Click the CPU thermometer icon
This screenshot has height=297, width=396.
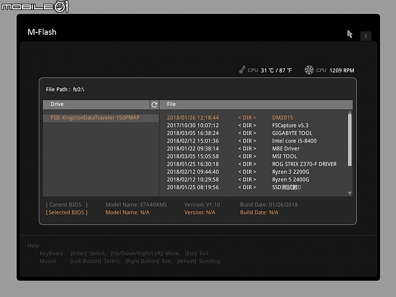coord(243,70)
